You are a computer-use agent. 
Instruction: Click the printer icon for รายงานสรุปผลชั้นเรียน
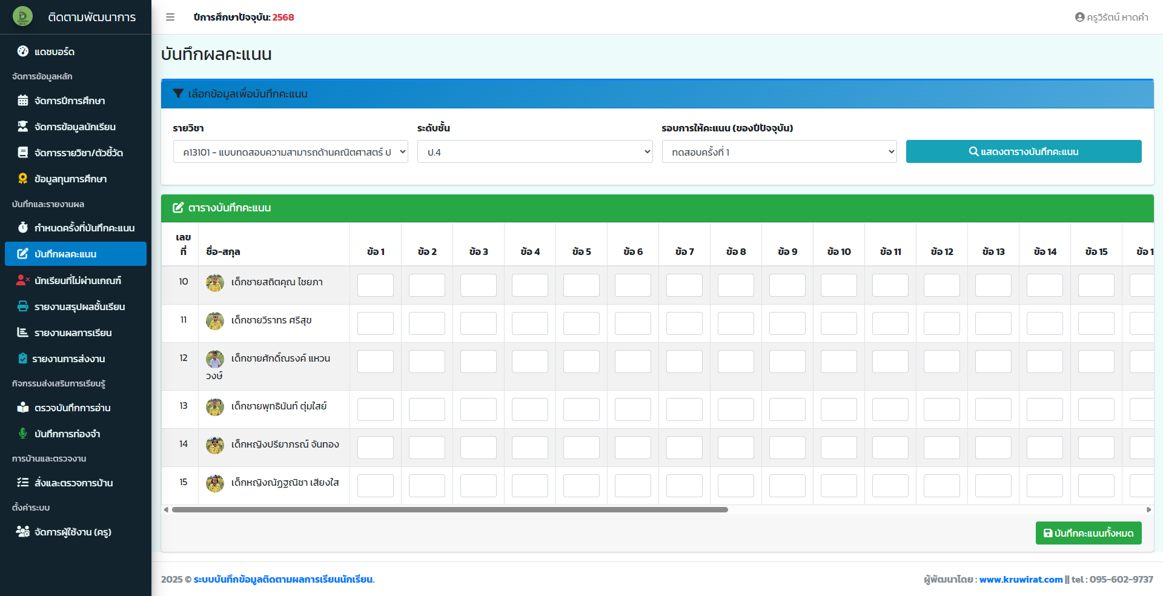(23, 306)
